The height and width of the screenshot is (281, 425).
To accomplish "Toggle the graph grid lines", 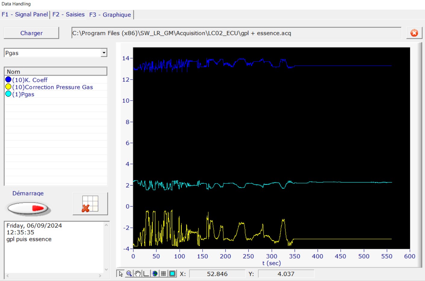I will click(x=163, y=274).
